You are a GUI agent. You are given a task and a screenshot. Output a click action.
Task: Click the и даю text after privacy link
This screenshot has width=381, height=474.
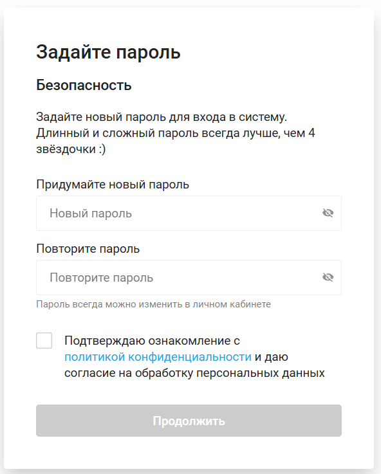click(x=271, y=357)
